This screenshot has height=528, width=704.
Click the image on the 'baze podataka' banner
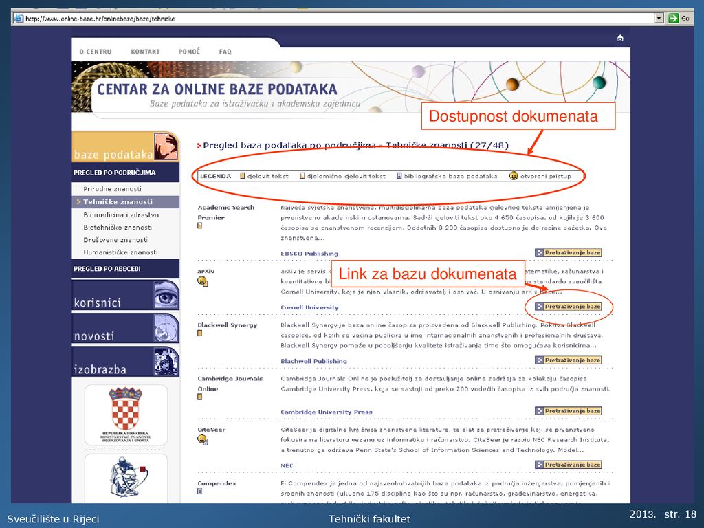(166, 146)
